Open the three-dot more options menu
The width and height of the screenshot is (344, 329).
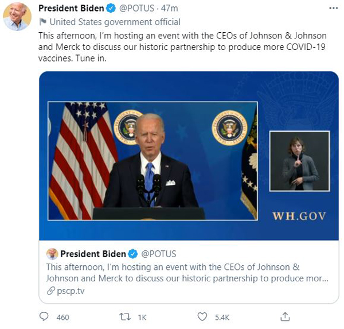click(x=334, y=9)
